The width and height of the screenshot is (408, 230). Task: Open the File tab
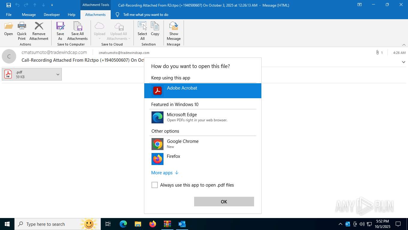point(9,15)
